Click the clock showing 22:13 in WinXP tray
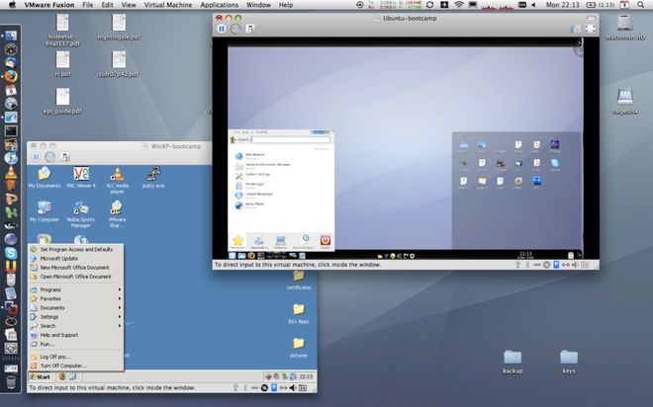The height and width of the screenshot is (407, 653). pos(306,376)
